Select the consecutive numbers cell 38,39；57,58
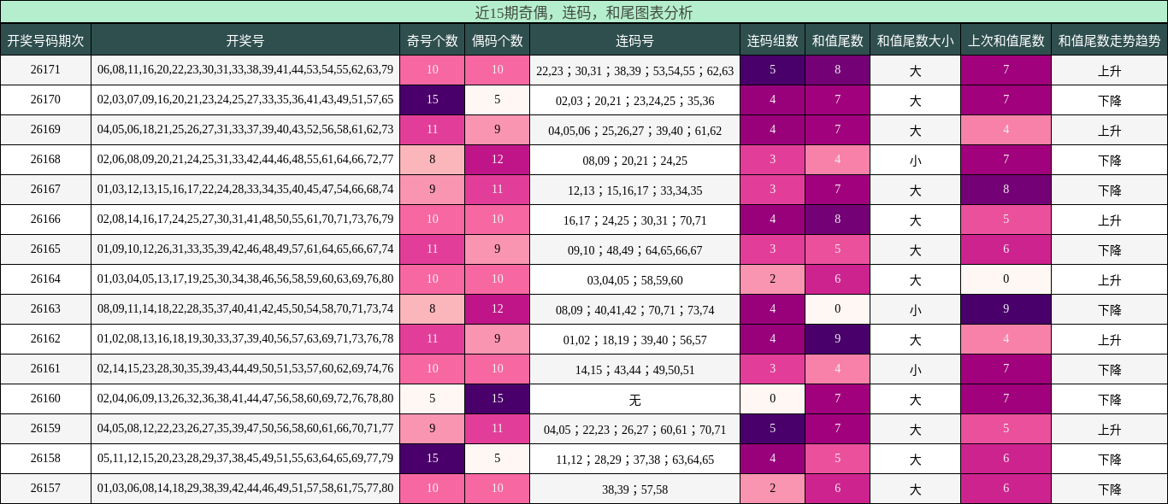1168x504 pixels. coord(634,489)
